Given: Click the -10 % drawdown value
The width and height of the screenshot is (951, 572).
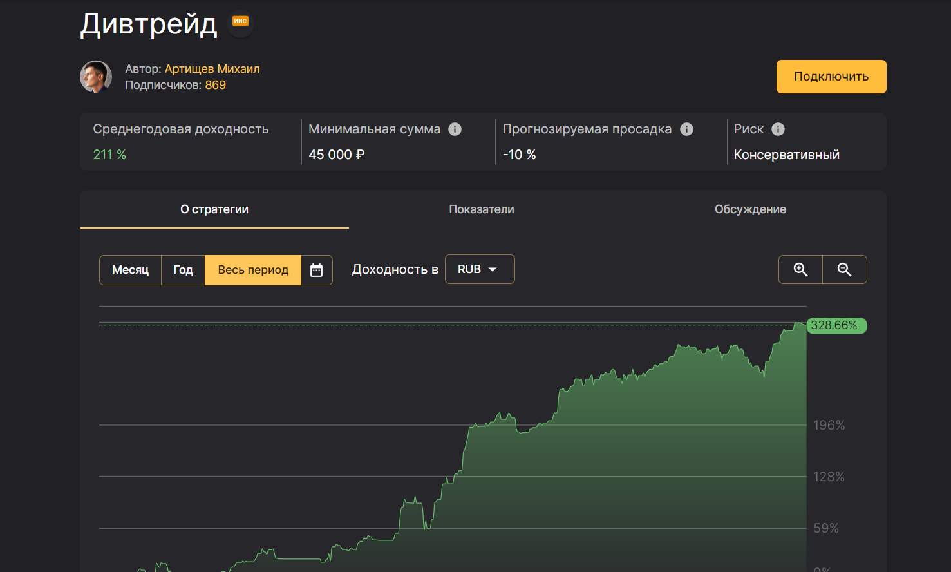Looking at the screenshot, I should [x=520, y=155].
